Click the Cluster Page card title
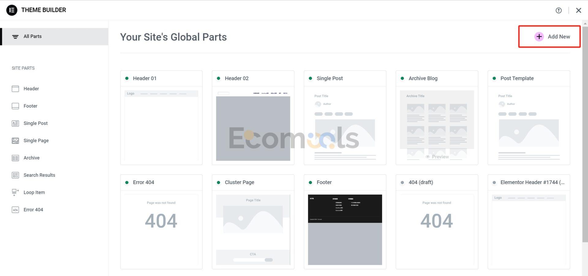The image size is (588, 276). (x=239, y=183)
